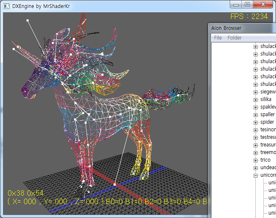Select the treasur… tree item label

(x=268, y=145)
